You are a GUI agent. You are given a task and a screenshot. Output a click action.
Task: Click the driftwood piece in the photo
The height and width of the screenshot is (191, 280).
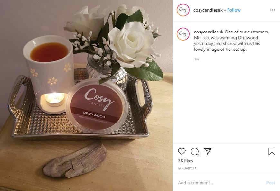click(75, 159)
